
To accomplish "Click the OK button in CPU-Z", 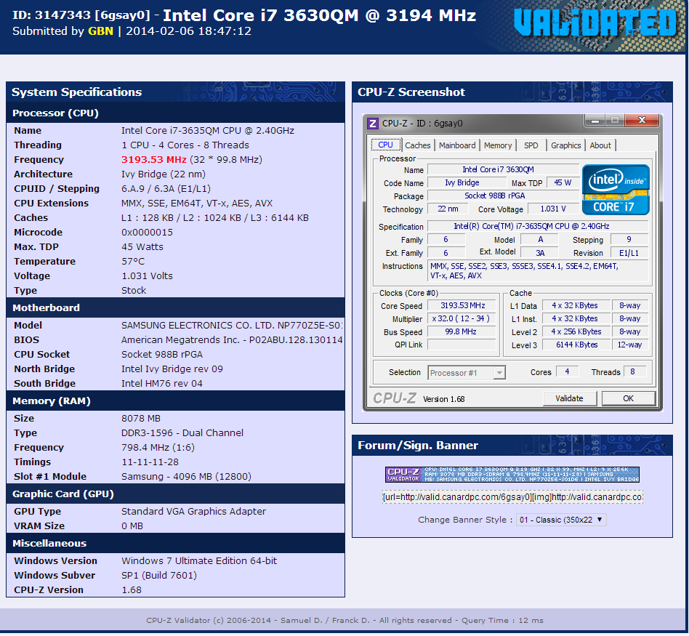I will 629,398.
